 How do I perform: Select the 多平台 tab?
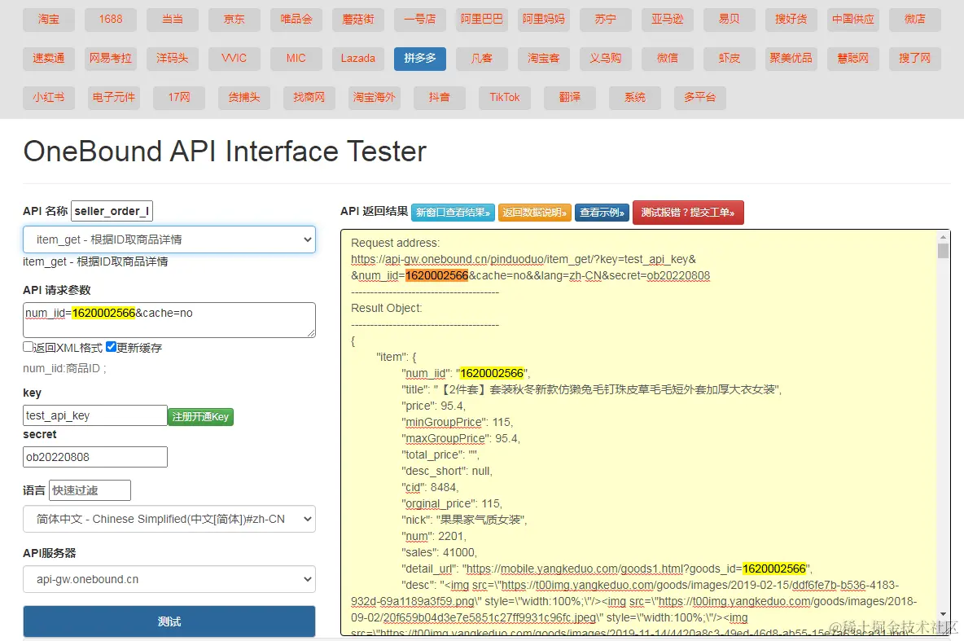click(x=700, y=97)
